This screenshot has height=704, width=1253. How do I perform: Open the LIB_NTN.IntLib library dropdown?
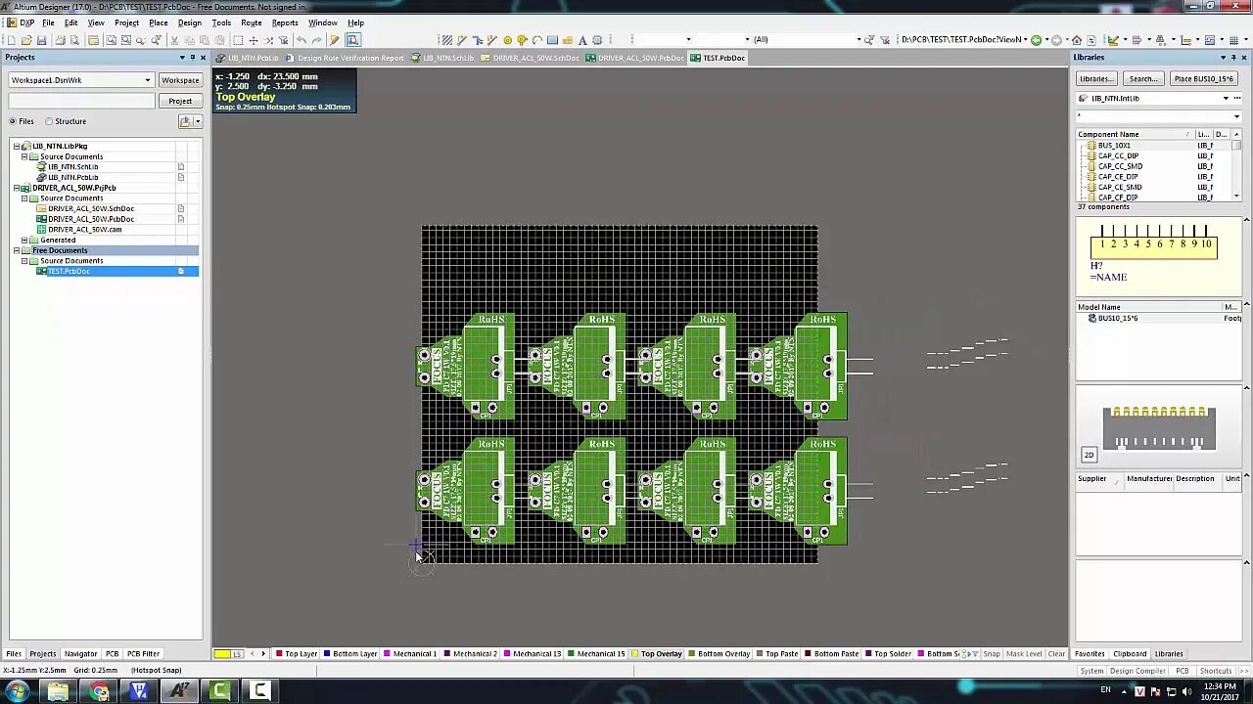(x=1226, y=99)
